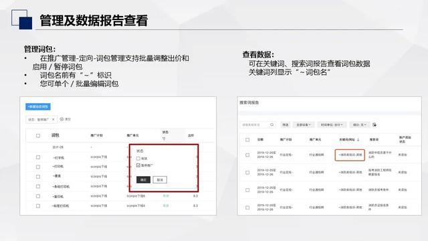The height and width of the screenshot is (241, 428).
Task: Click the 清空 clear link text
Action: point(68,119)
